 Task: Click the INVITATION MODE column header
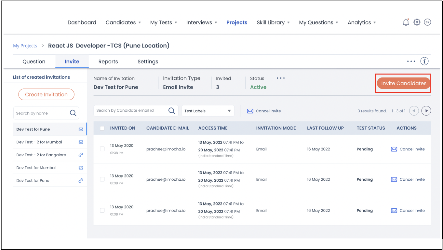coord(276,128)
